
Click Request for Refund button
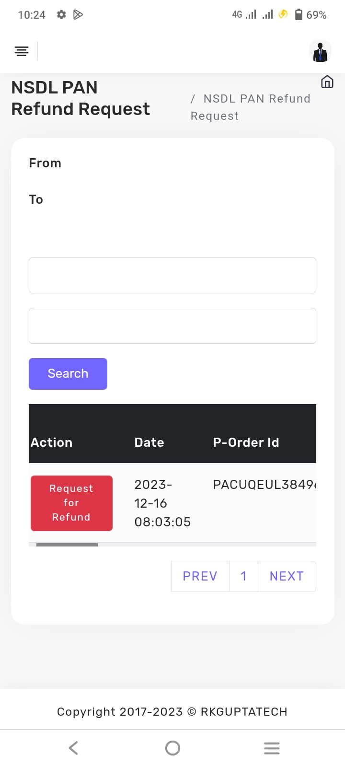coord(71,503)
